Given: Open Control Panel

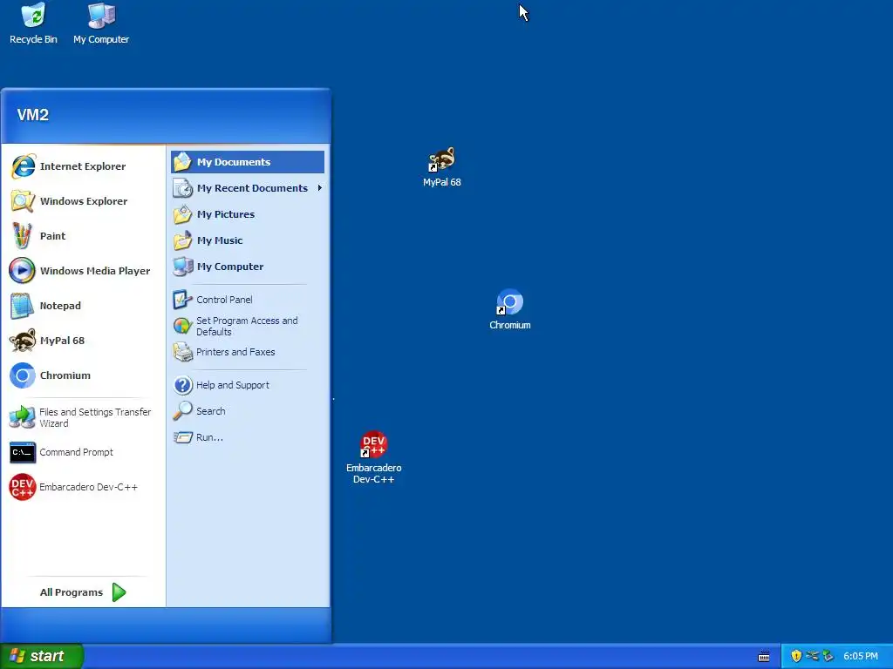Looking at the screenshot, I should coord(248,300).
